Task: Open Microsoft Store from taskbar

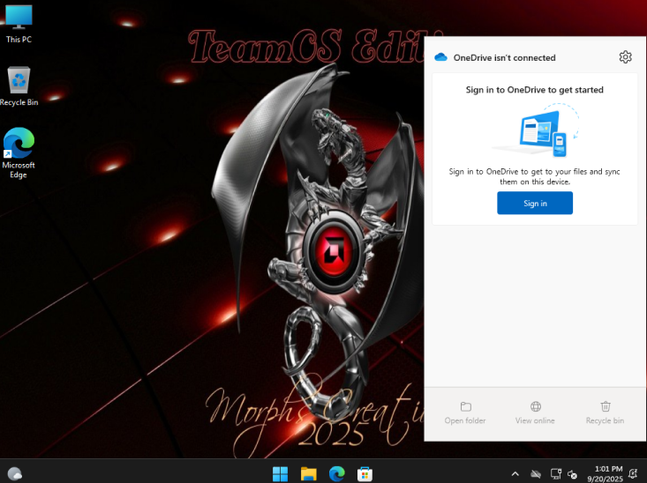Action: pyautogui.click(x=365, y=473)
